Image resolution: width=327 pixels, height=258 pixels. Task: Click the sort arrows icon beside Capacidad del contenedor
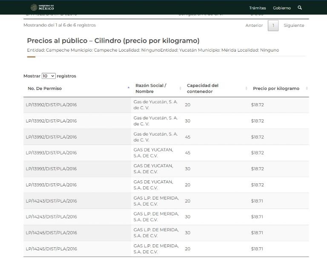pos(246,88)
